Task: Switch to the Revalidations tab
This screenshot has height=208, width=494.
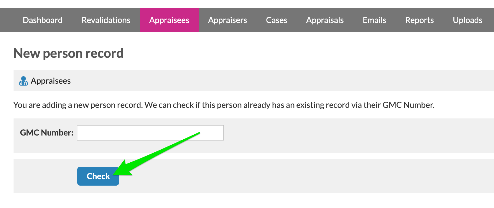Action: point(106,20)
